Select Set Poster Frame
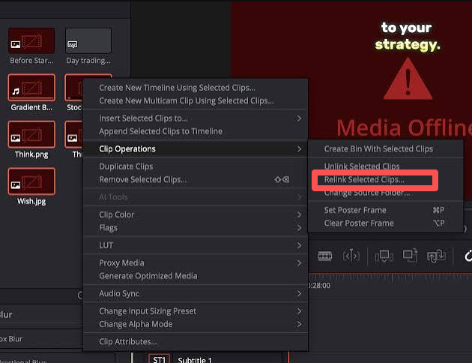Viewport: 472px width, 363px height. pyautogui.click(x=385, y=210)
